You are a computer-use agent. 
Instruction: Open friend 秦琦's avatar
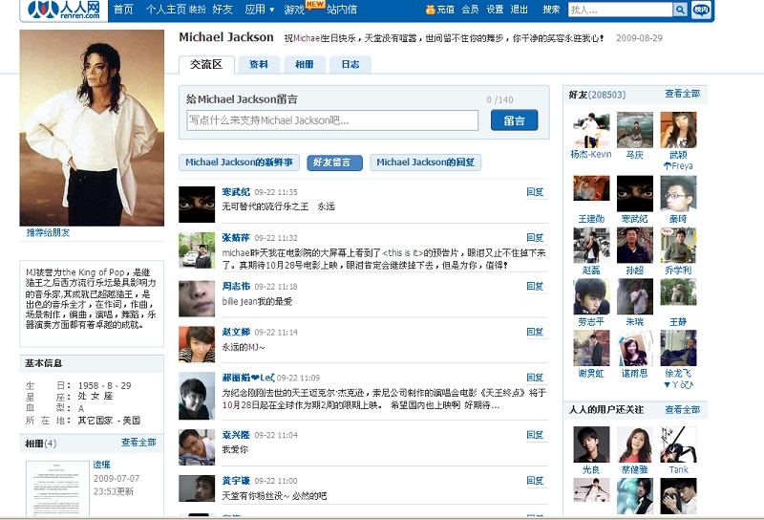678,194
